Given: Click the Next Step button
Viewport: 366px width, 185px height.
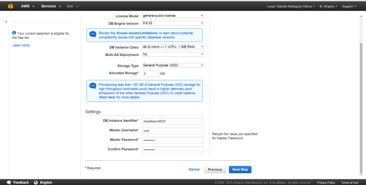Looking at the screenshot, I should (x=240, y=170).
